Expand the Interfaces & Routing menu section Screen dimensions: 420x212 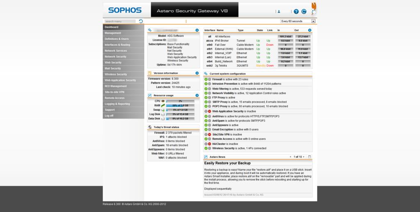point(123,45)
